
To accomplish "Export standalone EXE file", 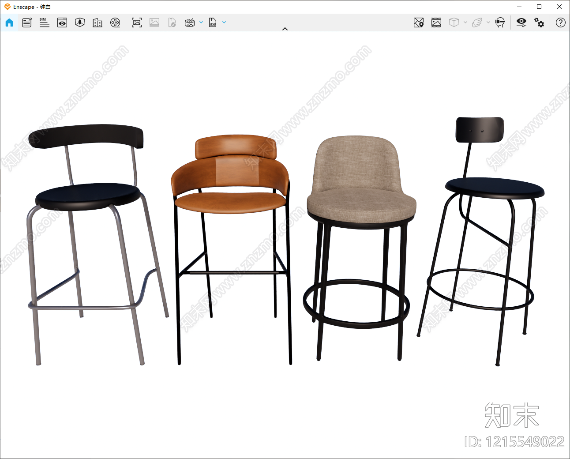I will click(213, 23).
